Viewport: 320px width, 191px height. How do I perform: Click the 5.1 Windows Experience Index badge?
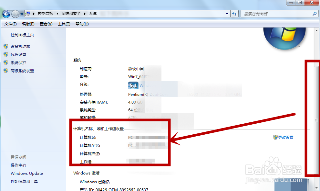tap(133, 85)
